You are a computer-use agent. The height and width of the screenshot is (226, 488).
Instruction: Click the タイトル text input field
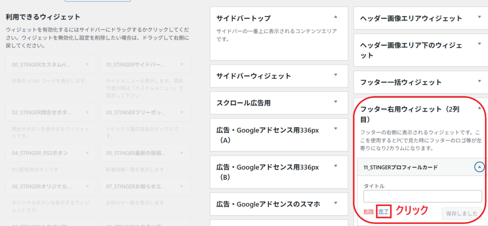pyautogui.click(x=422, y=196)
